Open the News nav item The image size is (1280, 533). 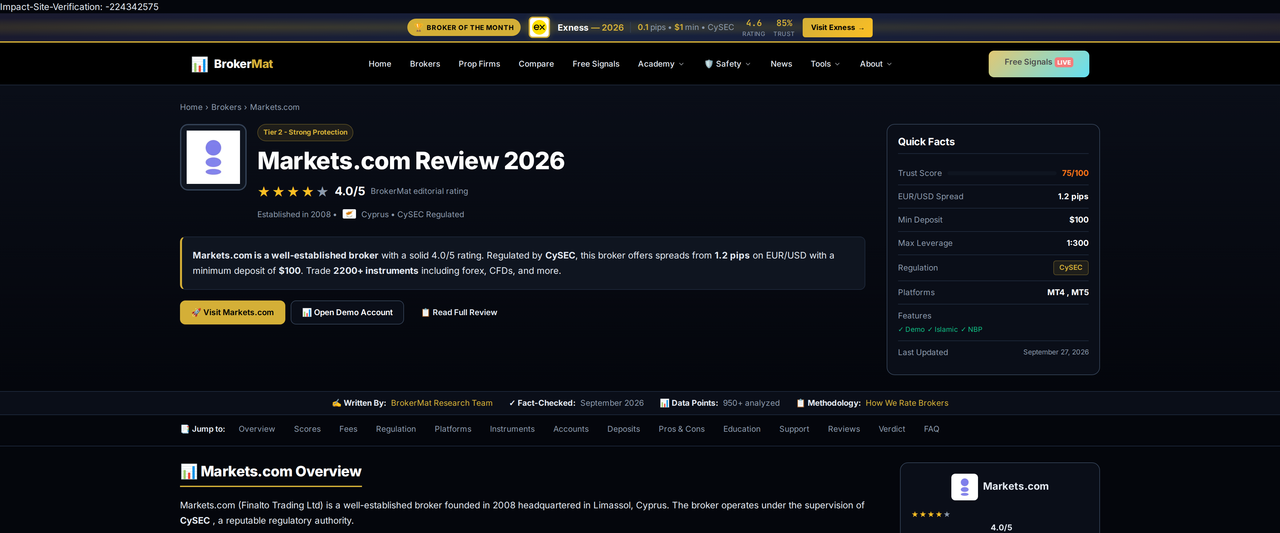pos(781,64)
